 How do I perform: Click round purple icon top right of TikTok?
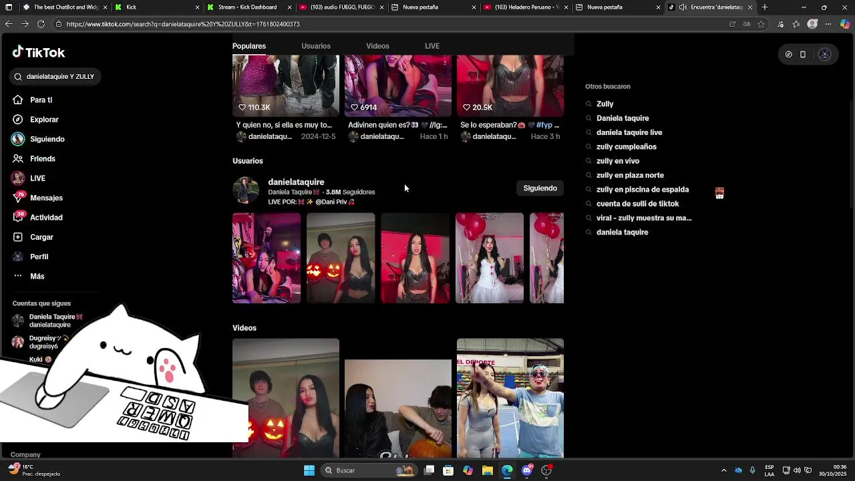824,55
